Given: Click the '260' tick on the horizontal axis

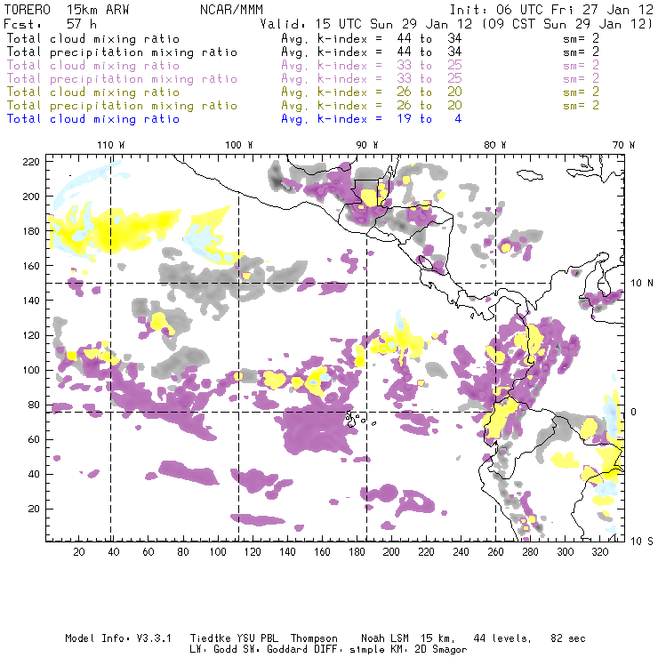Looking at the screenshot, I should [495, 552].
